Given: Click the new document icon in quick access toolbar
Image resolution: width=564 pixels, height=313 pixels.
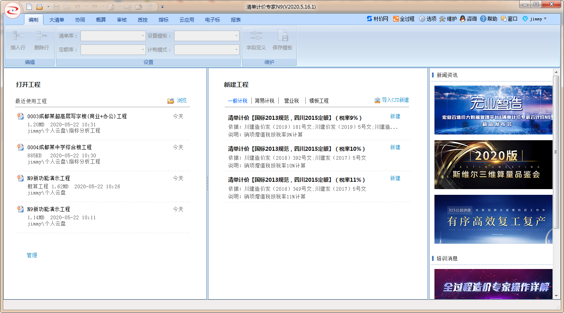Looking at the screenshot, I should pyautogui.click(x=29, y=7).
